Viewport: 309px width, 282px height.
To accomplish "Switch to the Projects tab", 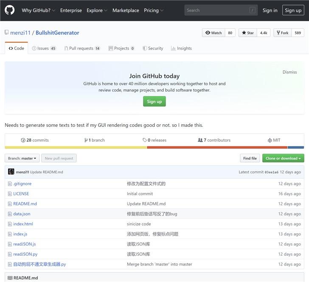I will (x=121, y=48).
